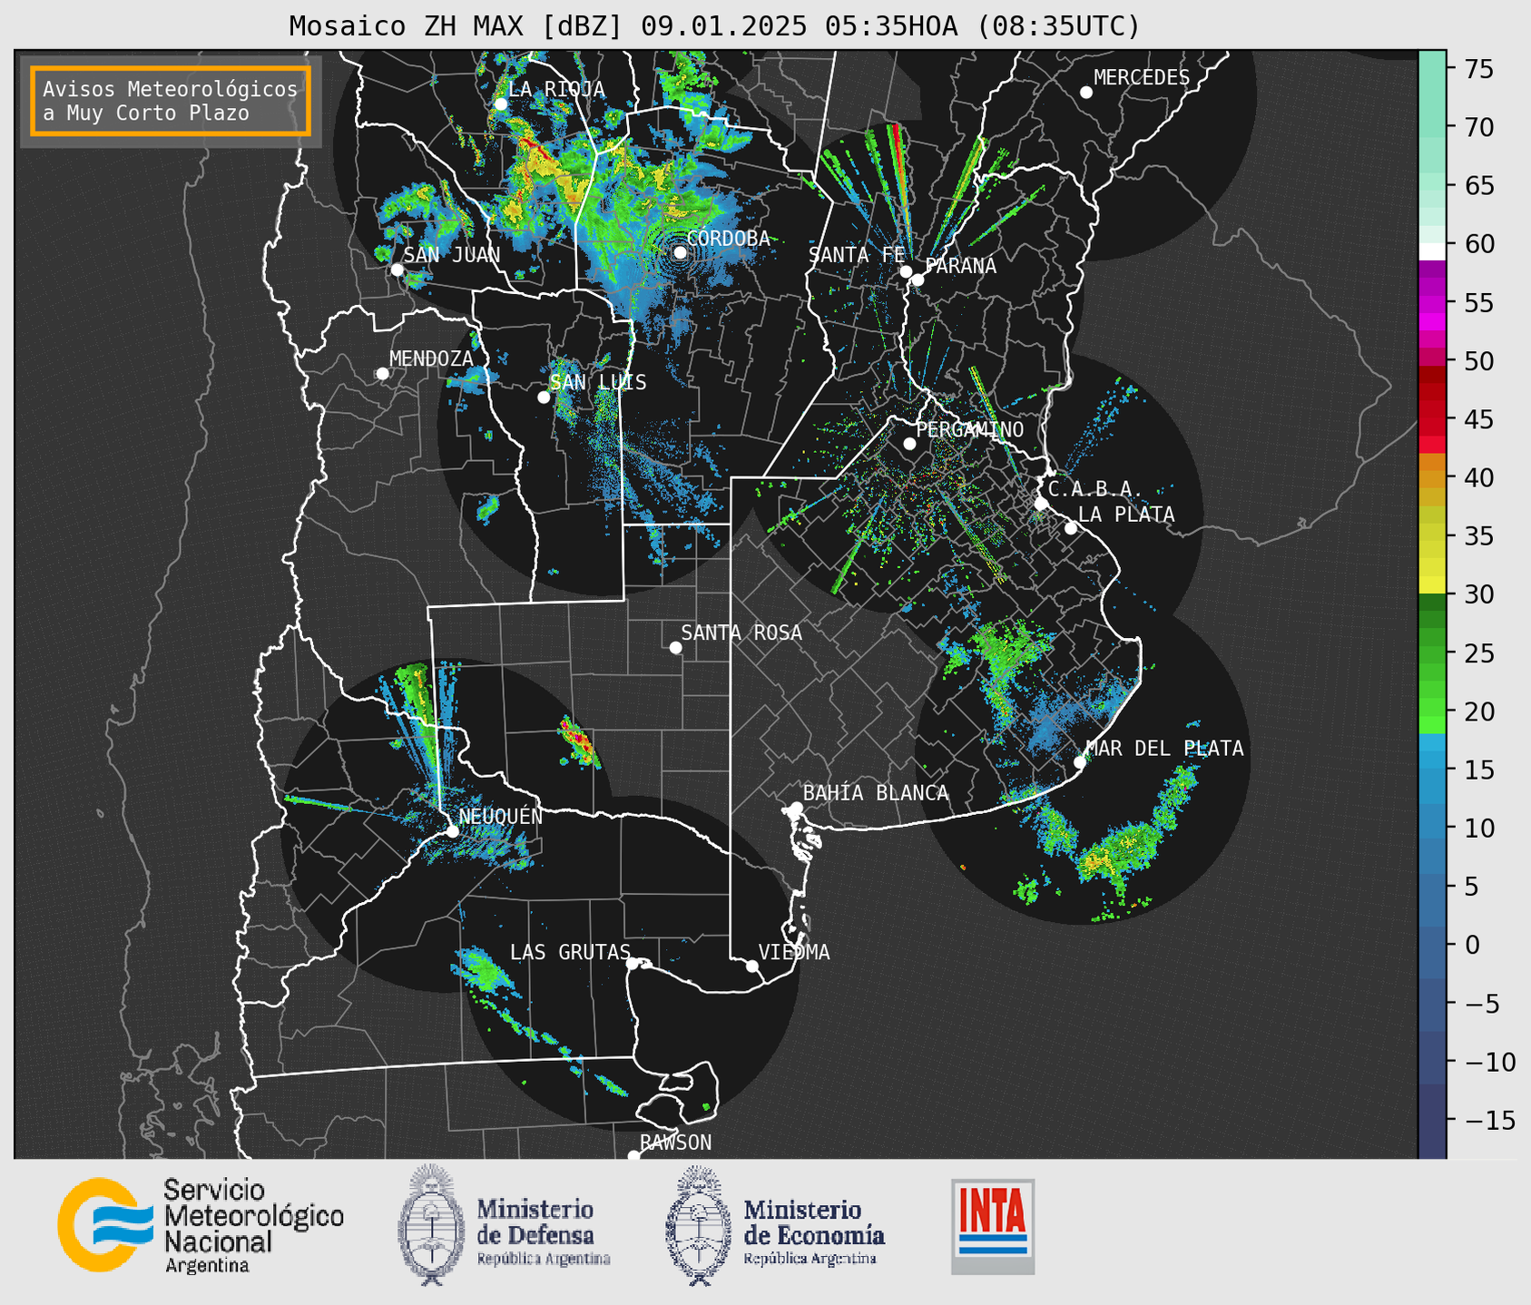This screenshot has height=1305, width=1531.
Task: Click the 'PERGAMINO' label text
Action: click(x=969, y=429)
